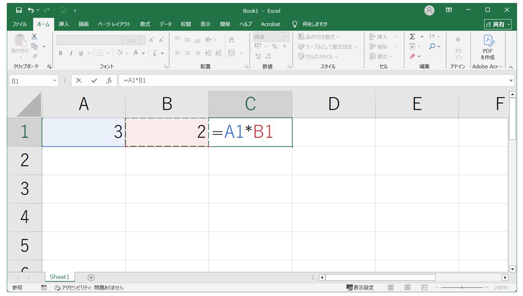Click the Format Painter brush icon
523x296 pixels.
(34, 55)
